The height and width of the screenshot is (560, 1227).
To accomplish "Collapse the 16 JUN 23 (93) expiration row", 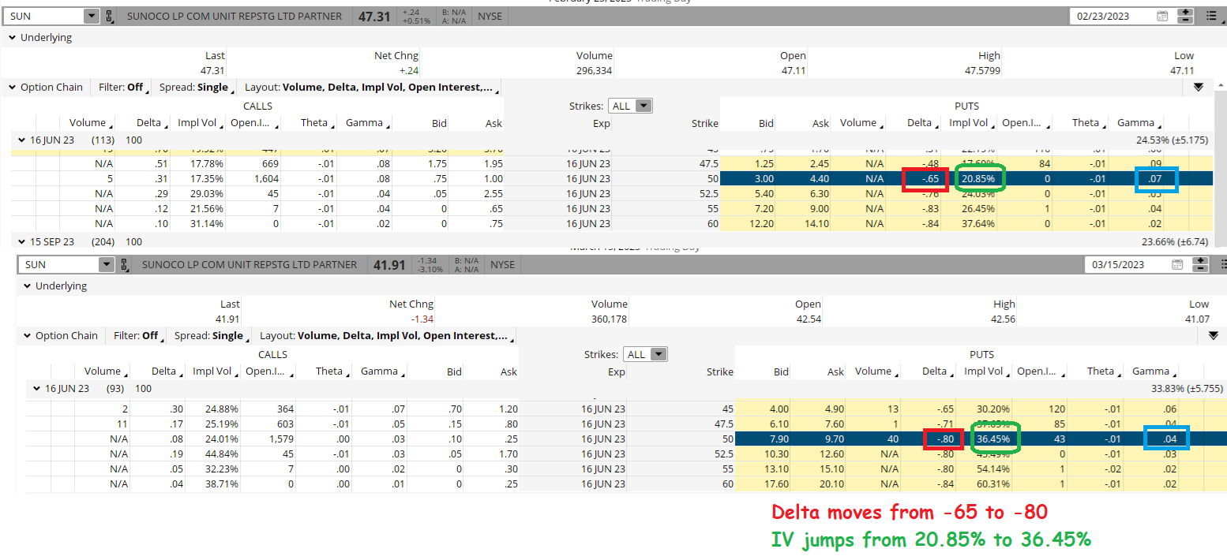I will pyautogui.click(x=36, y=388).
